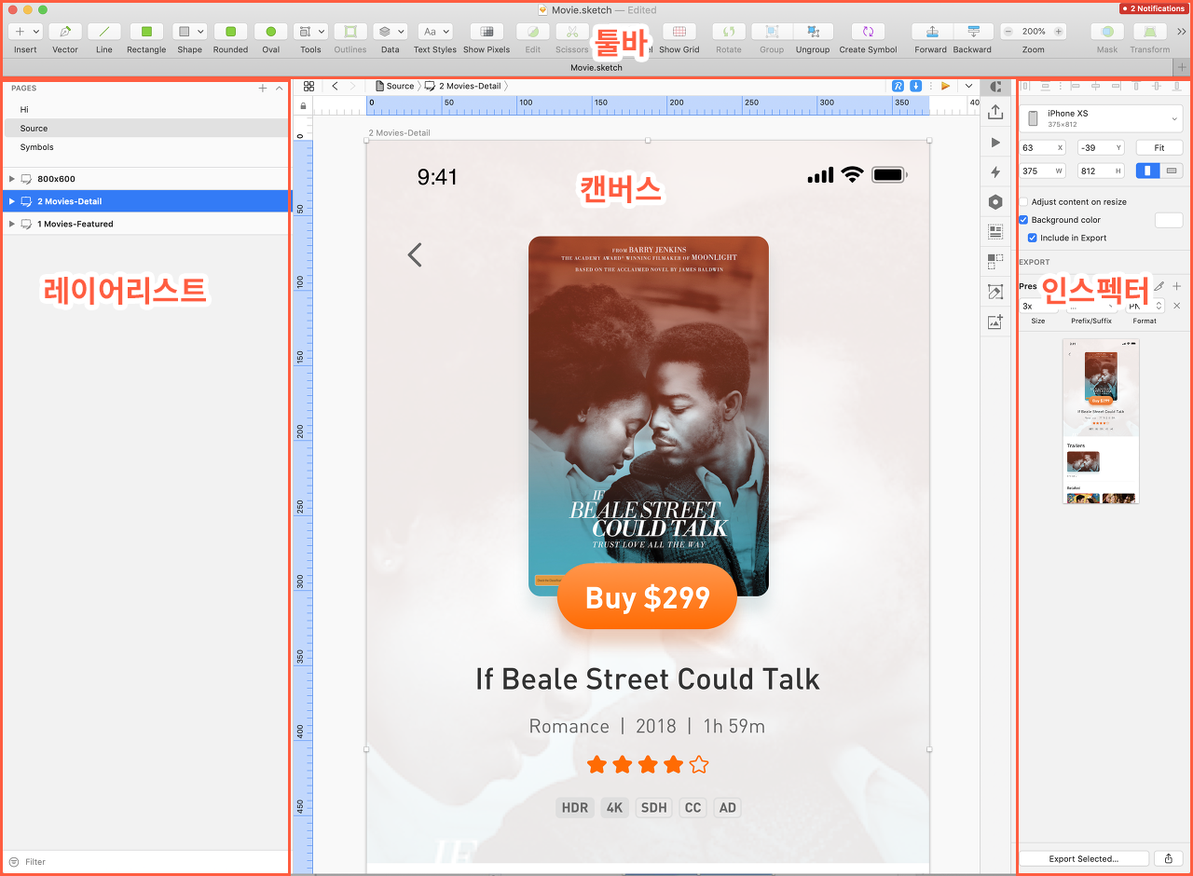Viewport: 1193px width, 876px height.
Task: Open the background color swatch
Action: pyautogui.click(x=1169, y=220)
